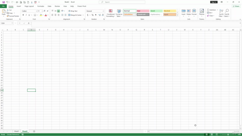The height and width of the screenshot is (136, 242).
Task: Switch to the Insert ribbon tab
Action: tap(19, 6)
